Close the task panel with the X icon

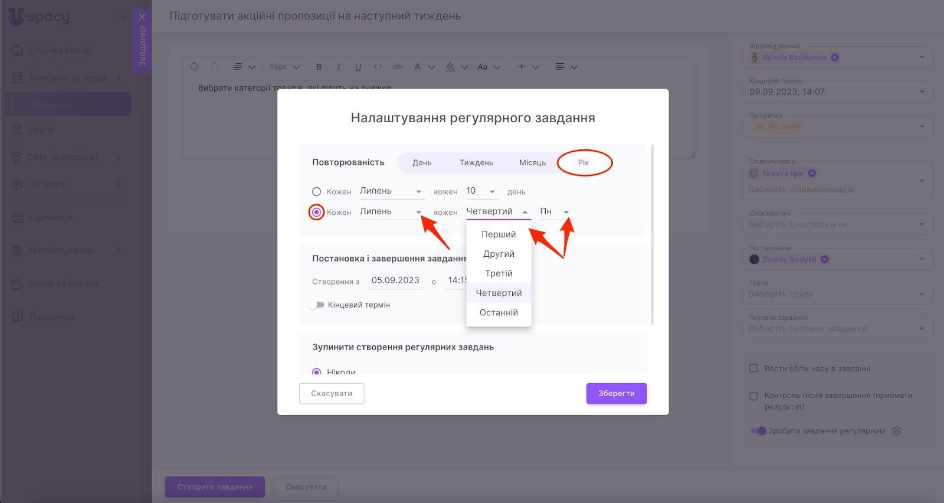pyautogui.click(x=142, y=17)
